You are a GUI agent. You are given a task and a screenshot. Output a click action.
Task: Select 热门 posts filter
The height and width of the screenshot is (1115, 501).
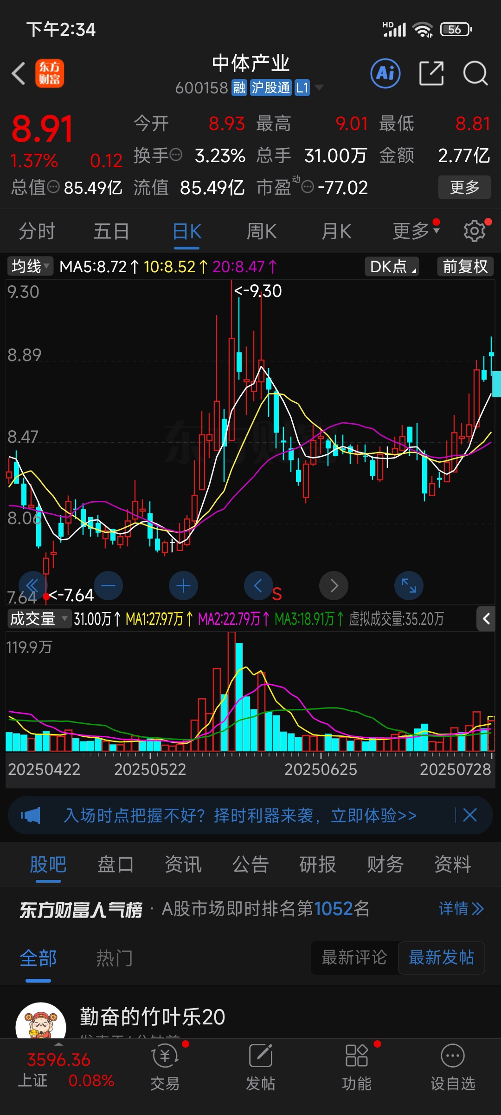(115, 958)
